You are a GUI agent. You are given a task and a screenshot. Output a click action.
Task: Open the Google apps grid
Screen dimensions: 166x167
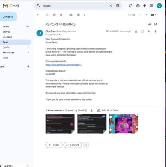pyautogui.click(x=151, y=6)
